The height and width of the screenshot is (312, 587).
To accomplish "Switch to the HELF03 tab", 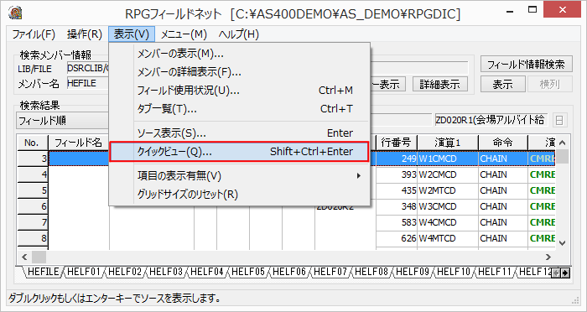I will coord(166,273).
